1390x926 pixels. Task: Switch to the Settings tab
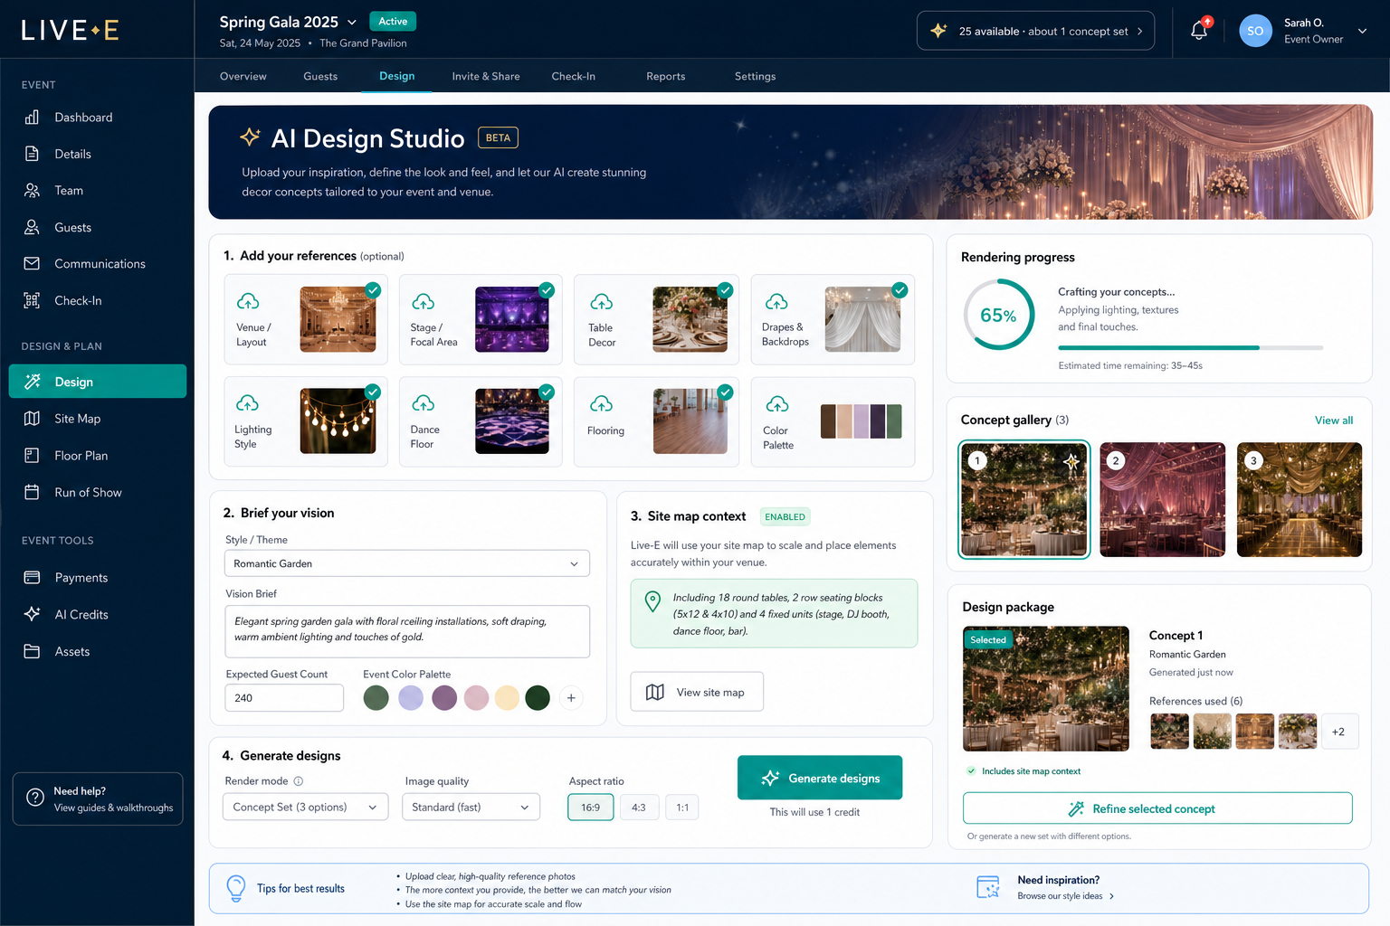coord(756,76)
